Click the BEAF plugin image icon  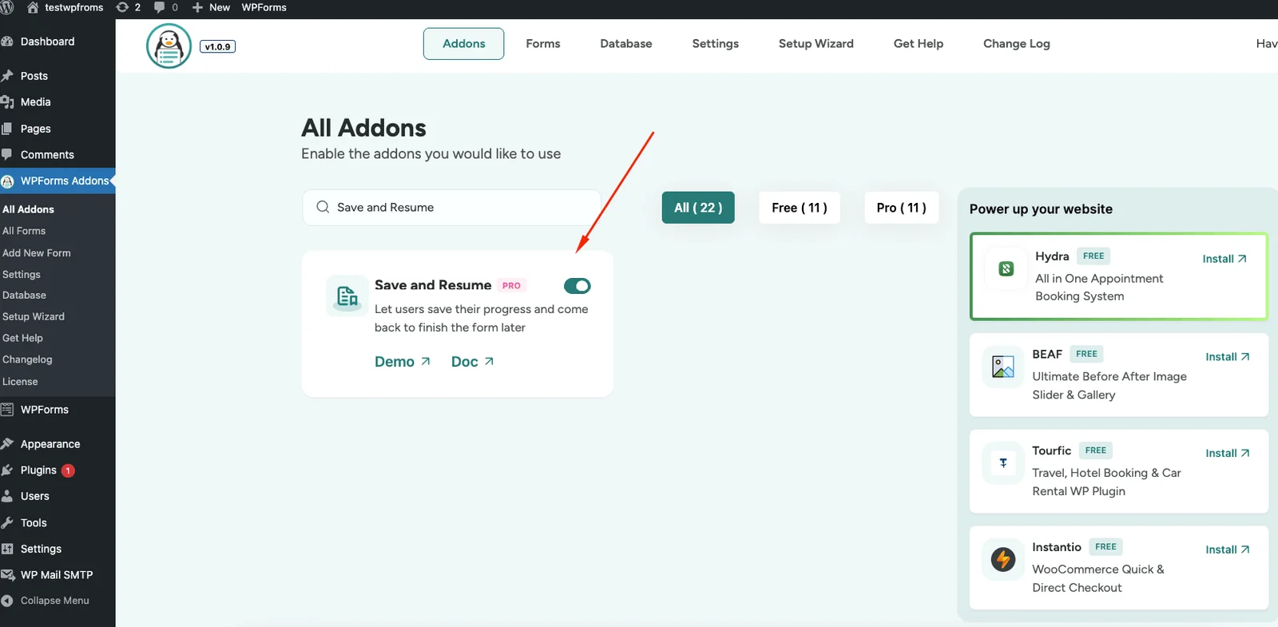click(1002, 367)
